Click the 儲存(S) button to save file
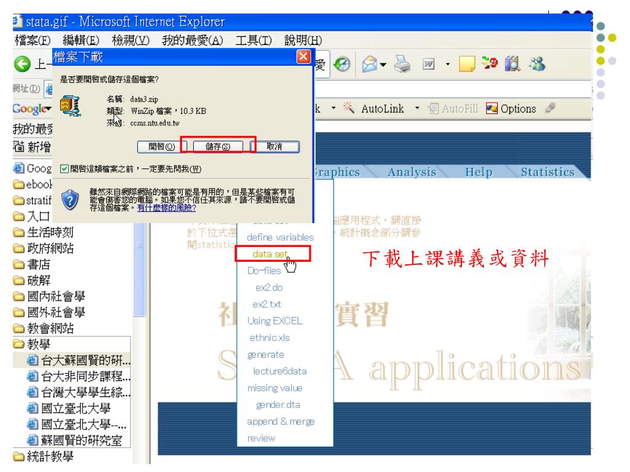 [x=218, y=146]
